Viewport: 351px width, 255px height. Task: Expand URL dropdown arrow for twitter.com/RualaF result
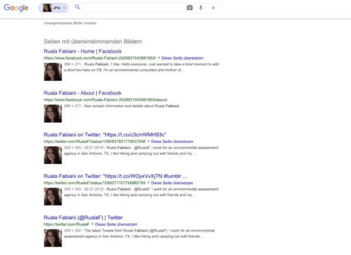[92, 224]
